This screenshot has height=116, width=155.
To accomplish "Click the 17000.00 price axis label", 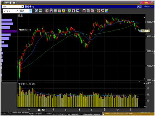I will [150, 66].
